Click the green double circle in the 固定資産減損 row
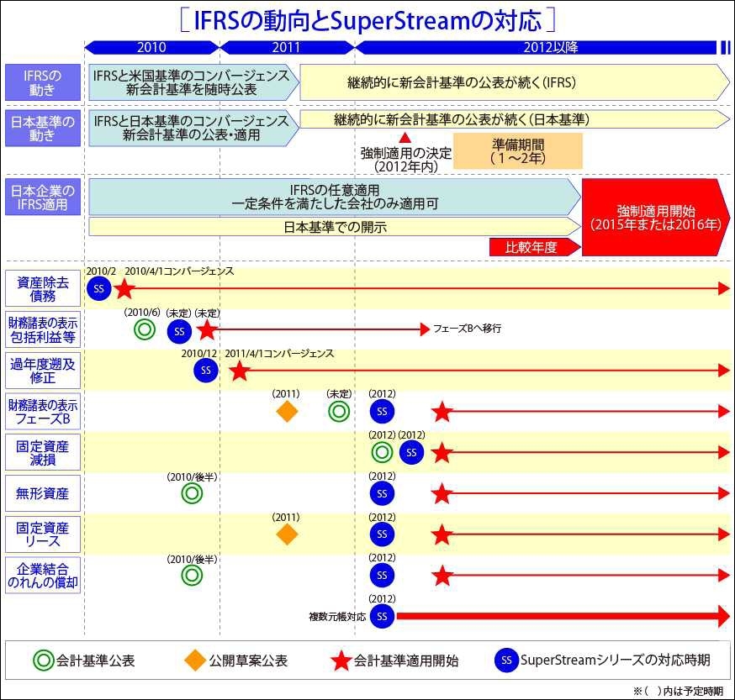The width and height of the screenshot is (735, 700). click(x=382, y=452)
